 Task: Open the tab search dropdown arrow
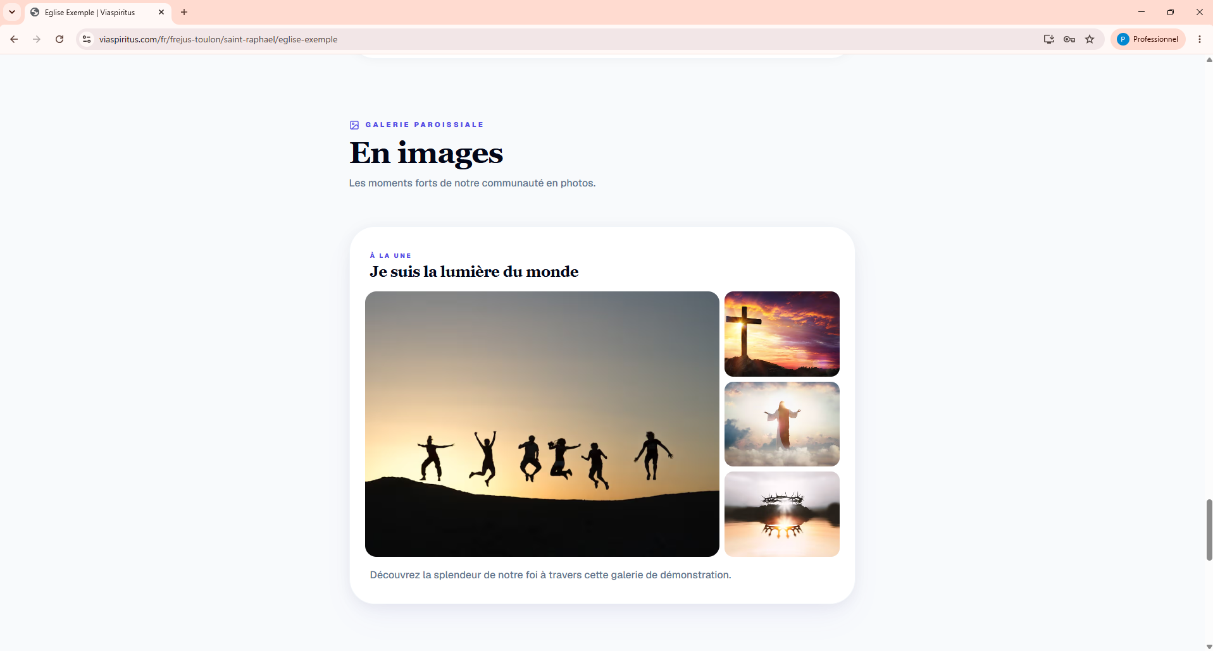point(11,12)
